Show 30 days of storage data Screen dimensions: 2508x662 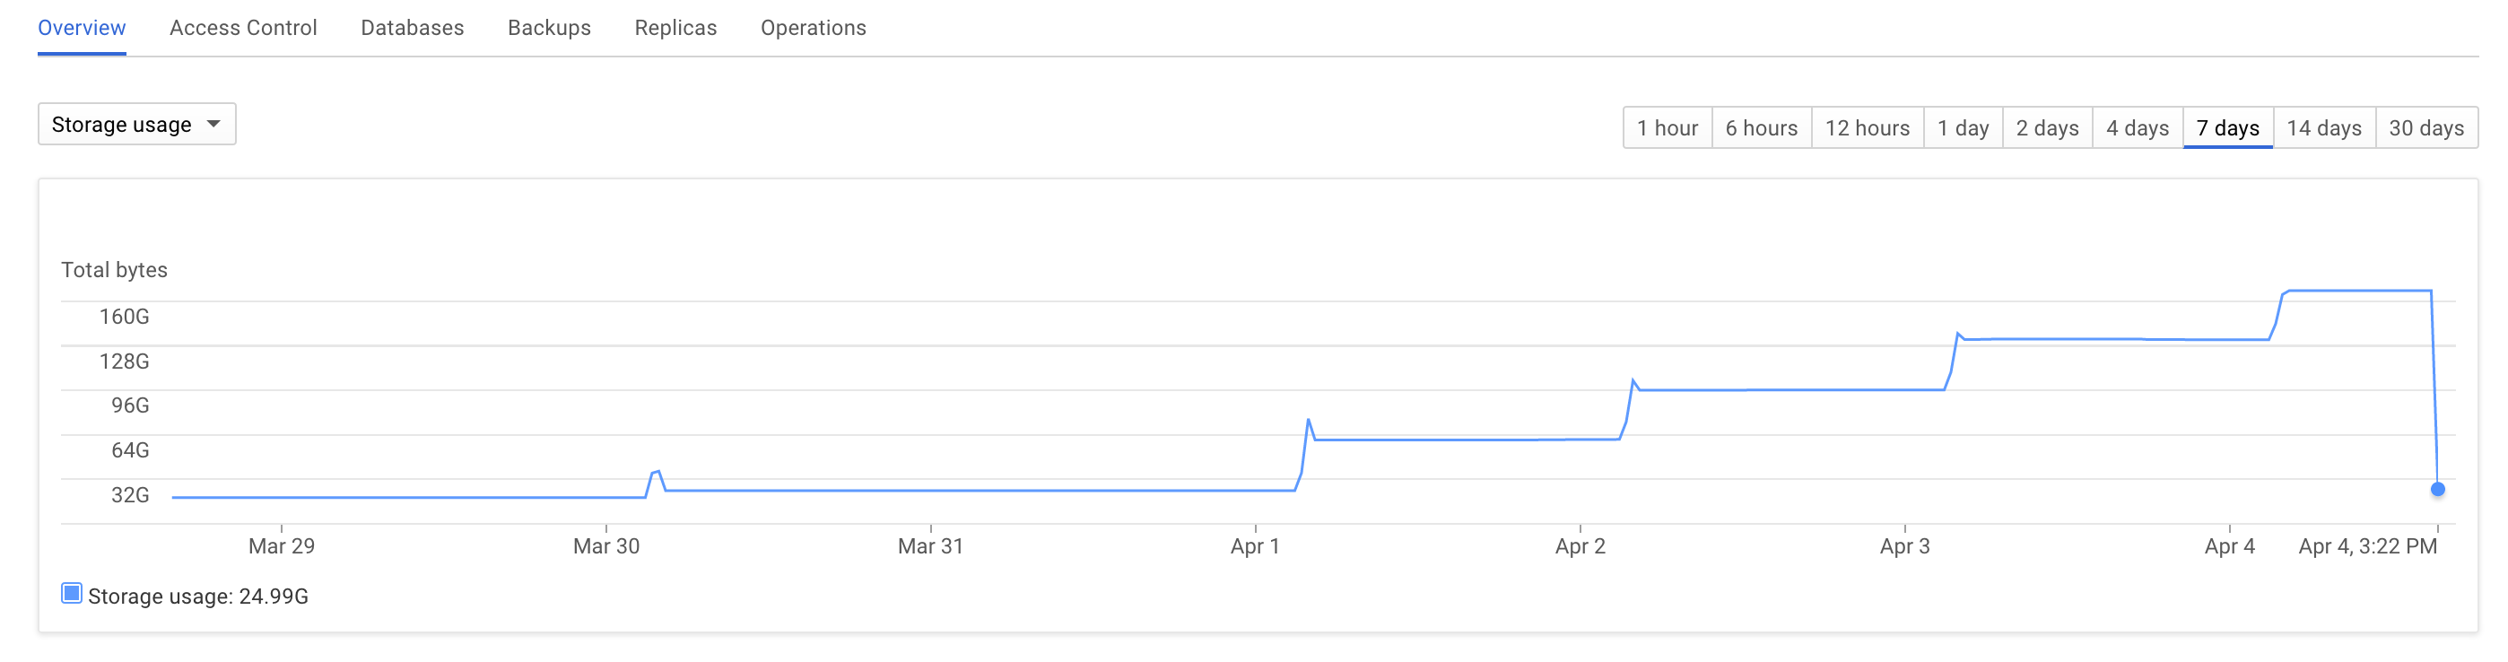(2427, 128)
